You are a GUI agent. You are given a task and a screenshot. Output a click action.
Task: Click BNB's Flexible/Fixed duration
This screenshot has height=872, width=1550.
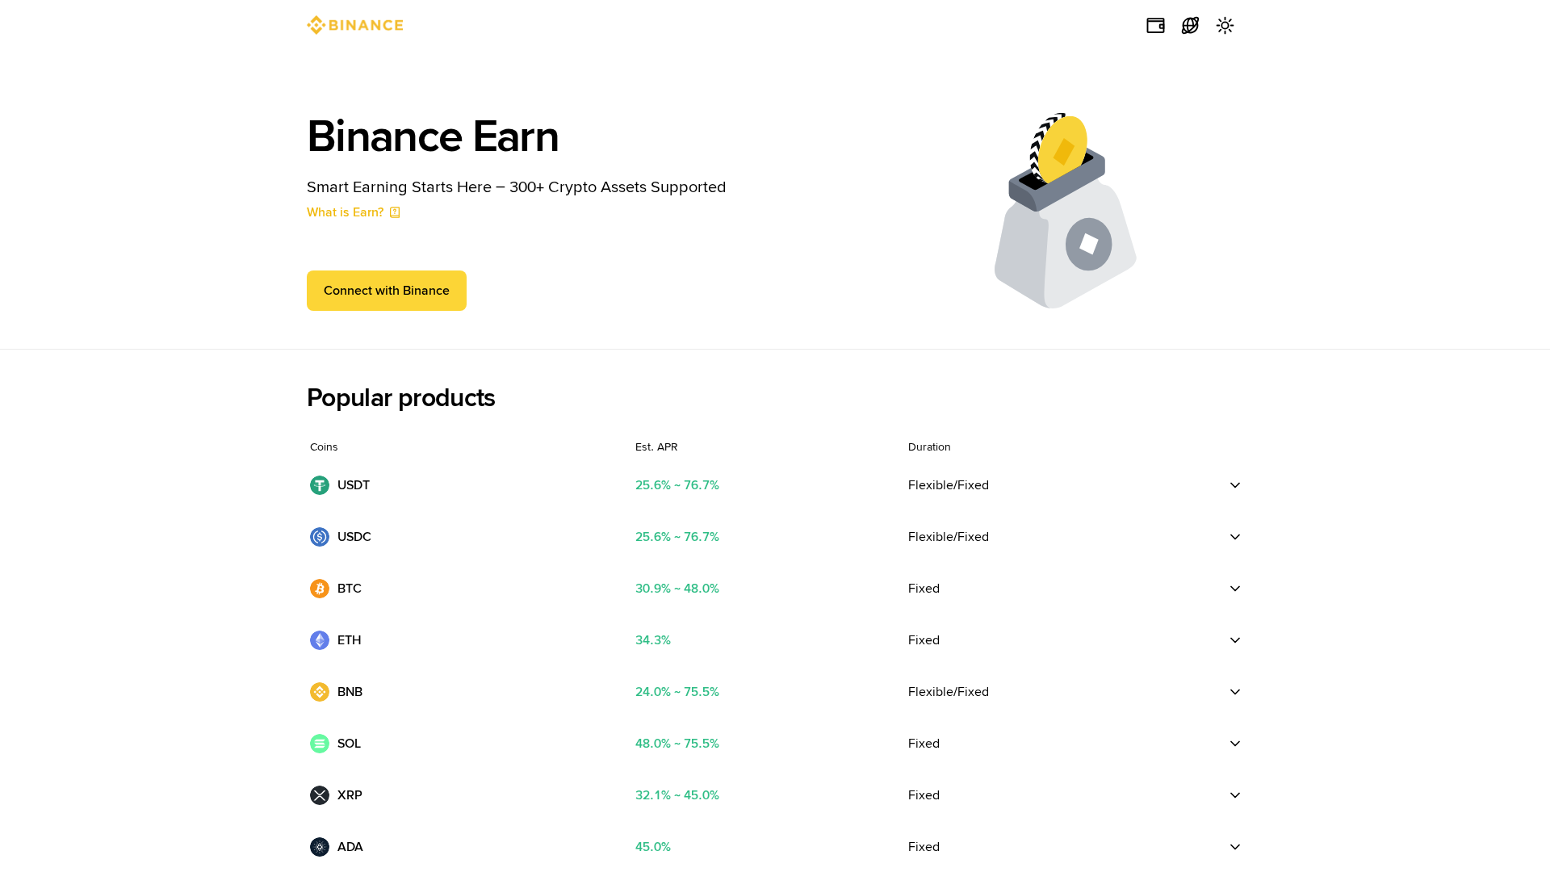pos(949,692)
